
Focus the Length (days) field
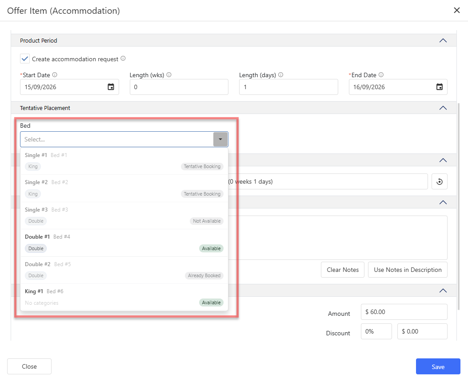pos(288,87)
